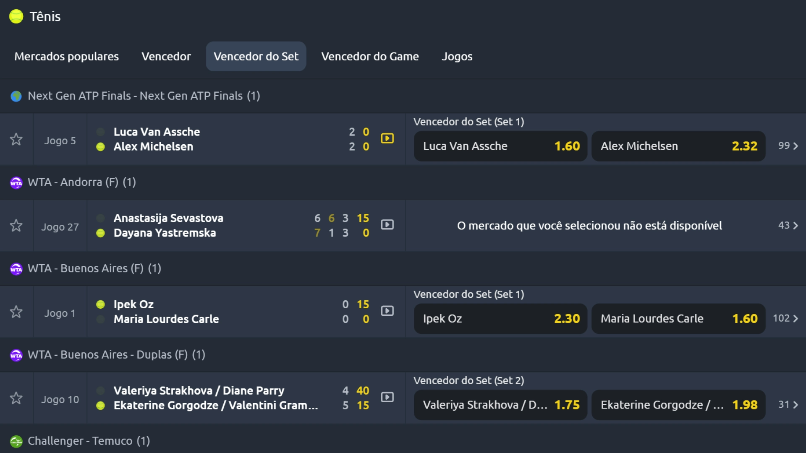Click the tennis ball sport icon
This screenshot has height=453, width=806.
[x=16, y=16]
